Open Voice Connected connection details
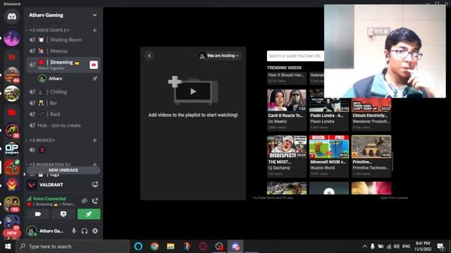Viewport: 451px width, 253px height. coord(49,198)
